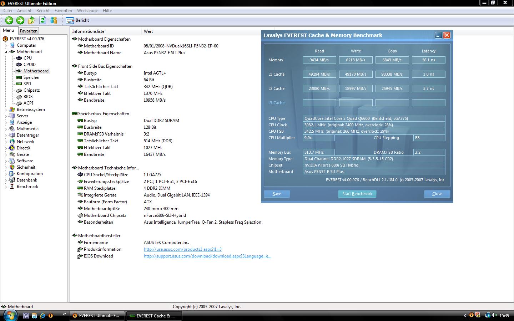Select the CPUID item in the tree
Viewport: 514px width, 321px height.
point(30,65)
